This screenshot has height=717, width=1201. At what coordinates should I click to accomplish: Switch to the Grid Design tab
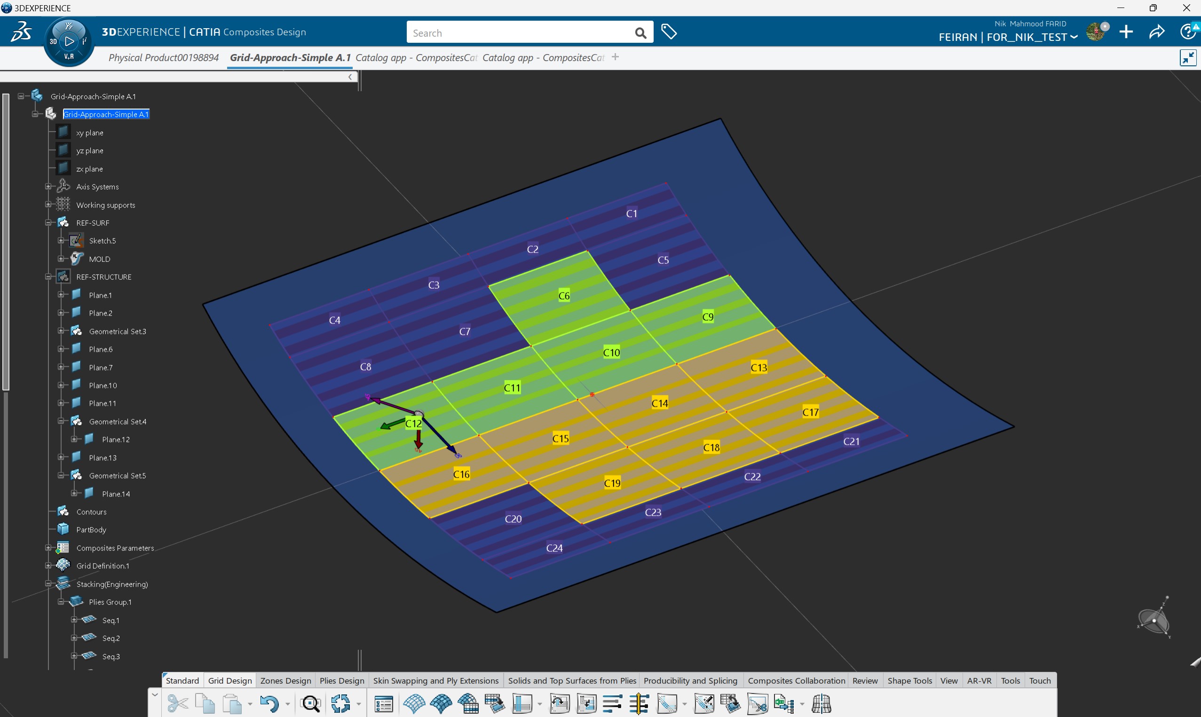click(x=230, y=680)
